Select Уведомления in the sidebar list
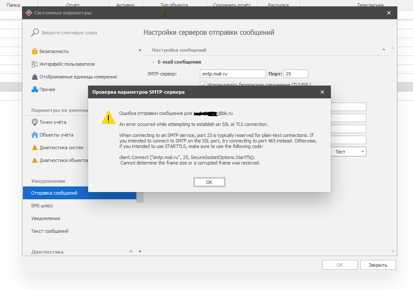The width and height of the screenshot is (413, 290). coord(45,218)
